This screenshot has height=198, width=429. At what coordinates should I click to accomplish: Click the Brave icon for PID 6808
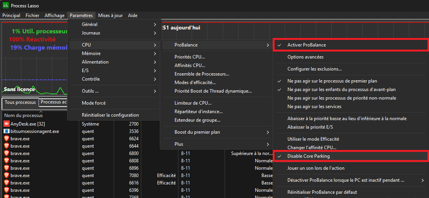pos(7,161)
